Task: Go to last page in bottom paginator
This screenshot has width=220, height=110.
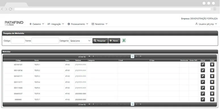Action: click(141, 104)
